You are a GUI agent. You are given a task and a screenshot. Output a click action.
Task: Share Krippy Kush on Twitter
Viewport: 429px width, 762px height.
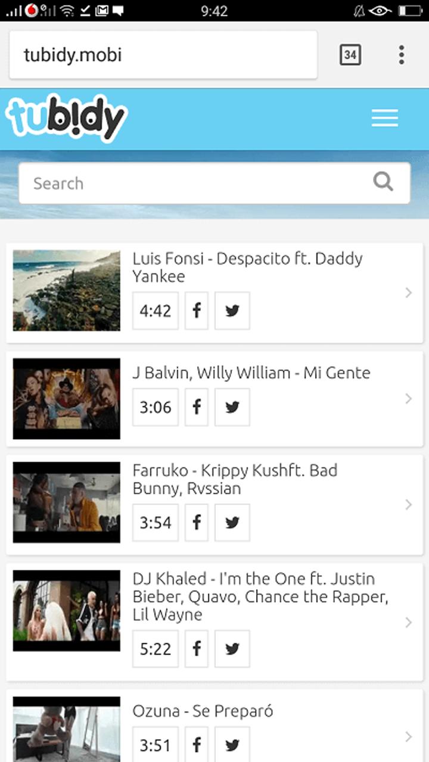tap(232, 523)
